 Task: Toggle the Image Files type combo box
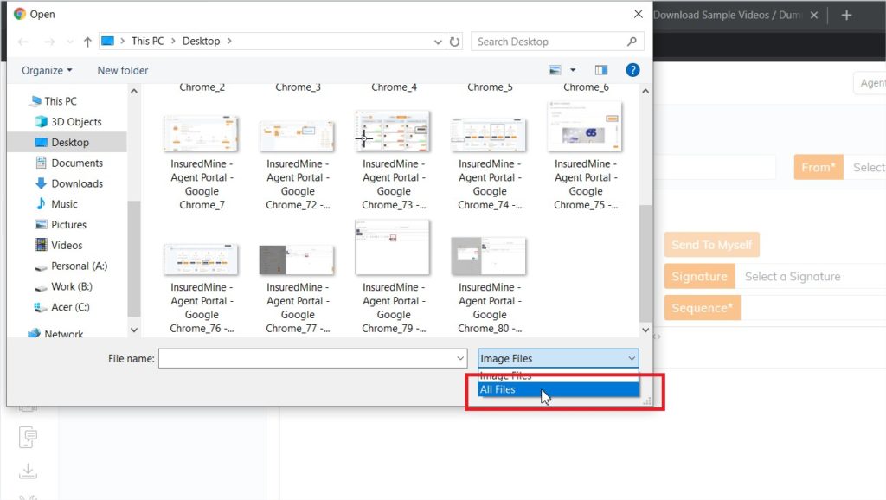tap(558, 358)
